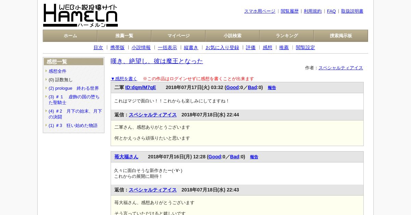
Task: Open sidebar item (4) #2 月下の始末、月下の決闘
Action: tap(75, 114)
